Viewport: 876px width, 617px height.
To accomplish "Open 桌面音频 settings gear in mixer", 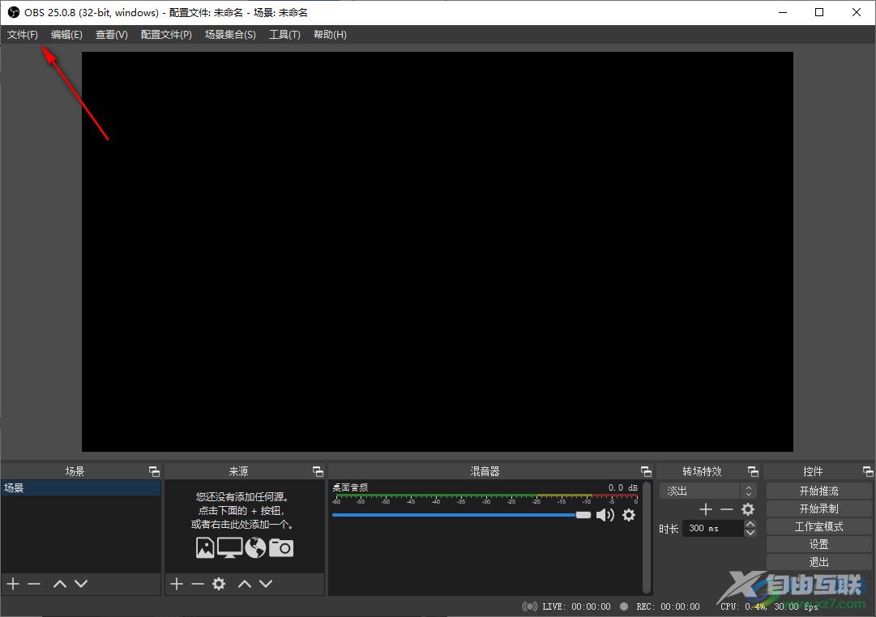I will [629, 515].
